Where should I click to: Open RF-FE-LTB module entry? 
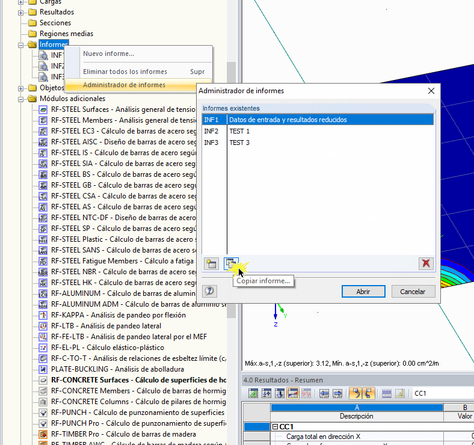tap(129, 337)
